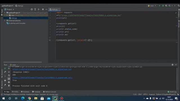Run the main configuration with green play
Screen dimensions: 180x101
click(159, 6)
